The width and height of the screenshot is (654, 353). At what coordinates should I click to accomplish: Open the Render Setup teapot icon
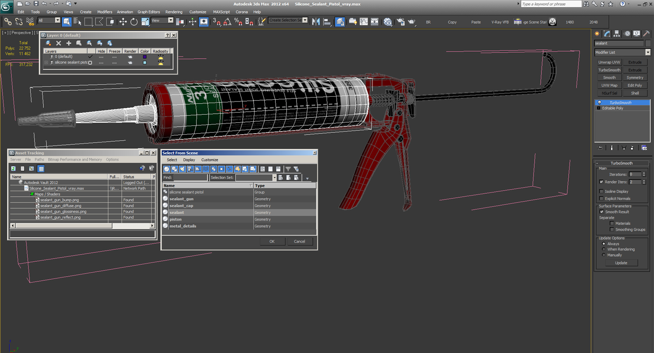(x=400, y=22)
